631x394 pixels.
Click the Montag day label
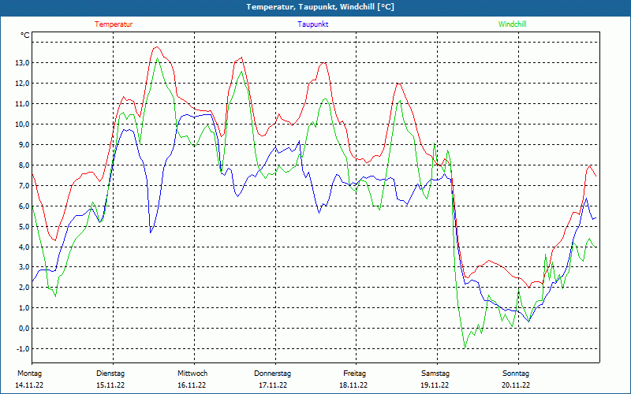[x=29, y=374]
